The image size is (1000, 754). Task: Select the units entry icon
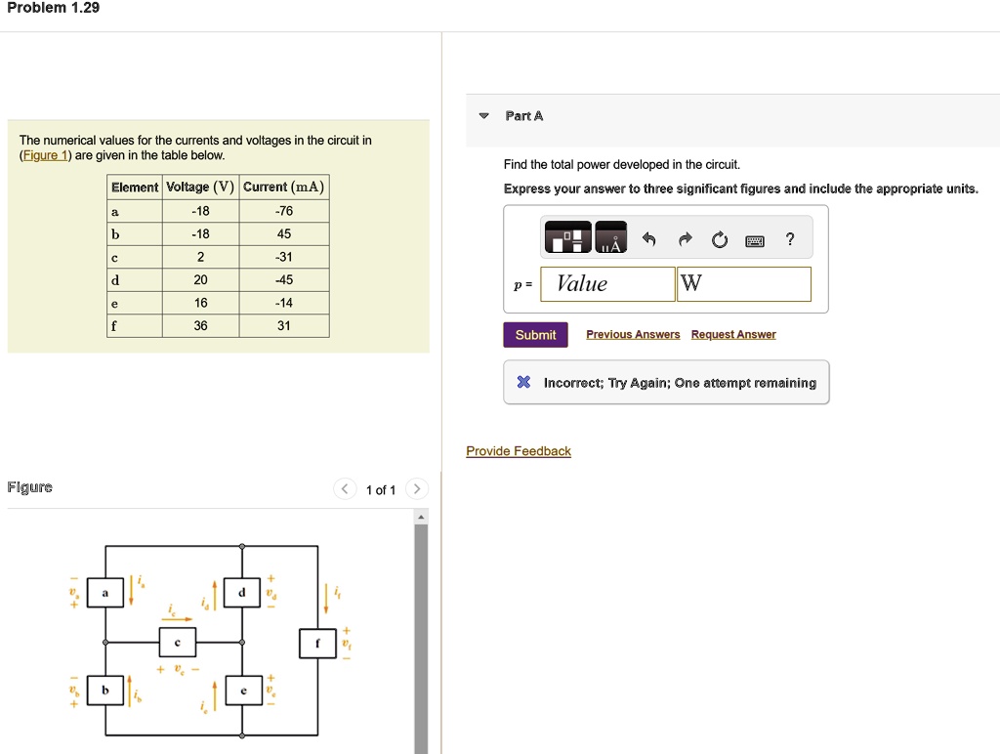(x=609, y=236)
